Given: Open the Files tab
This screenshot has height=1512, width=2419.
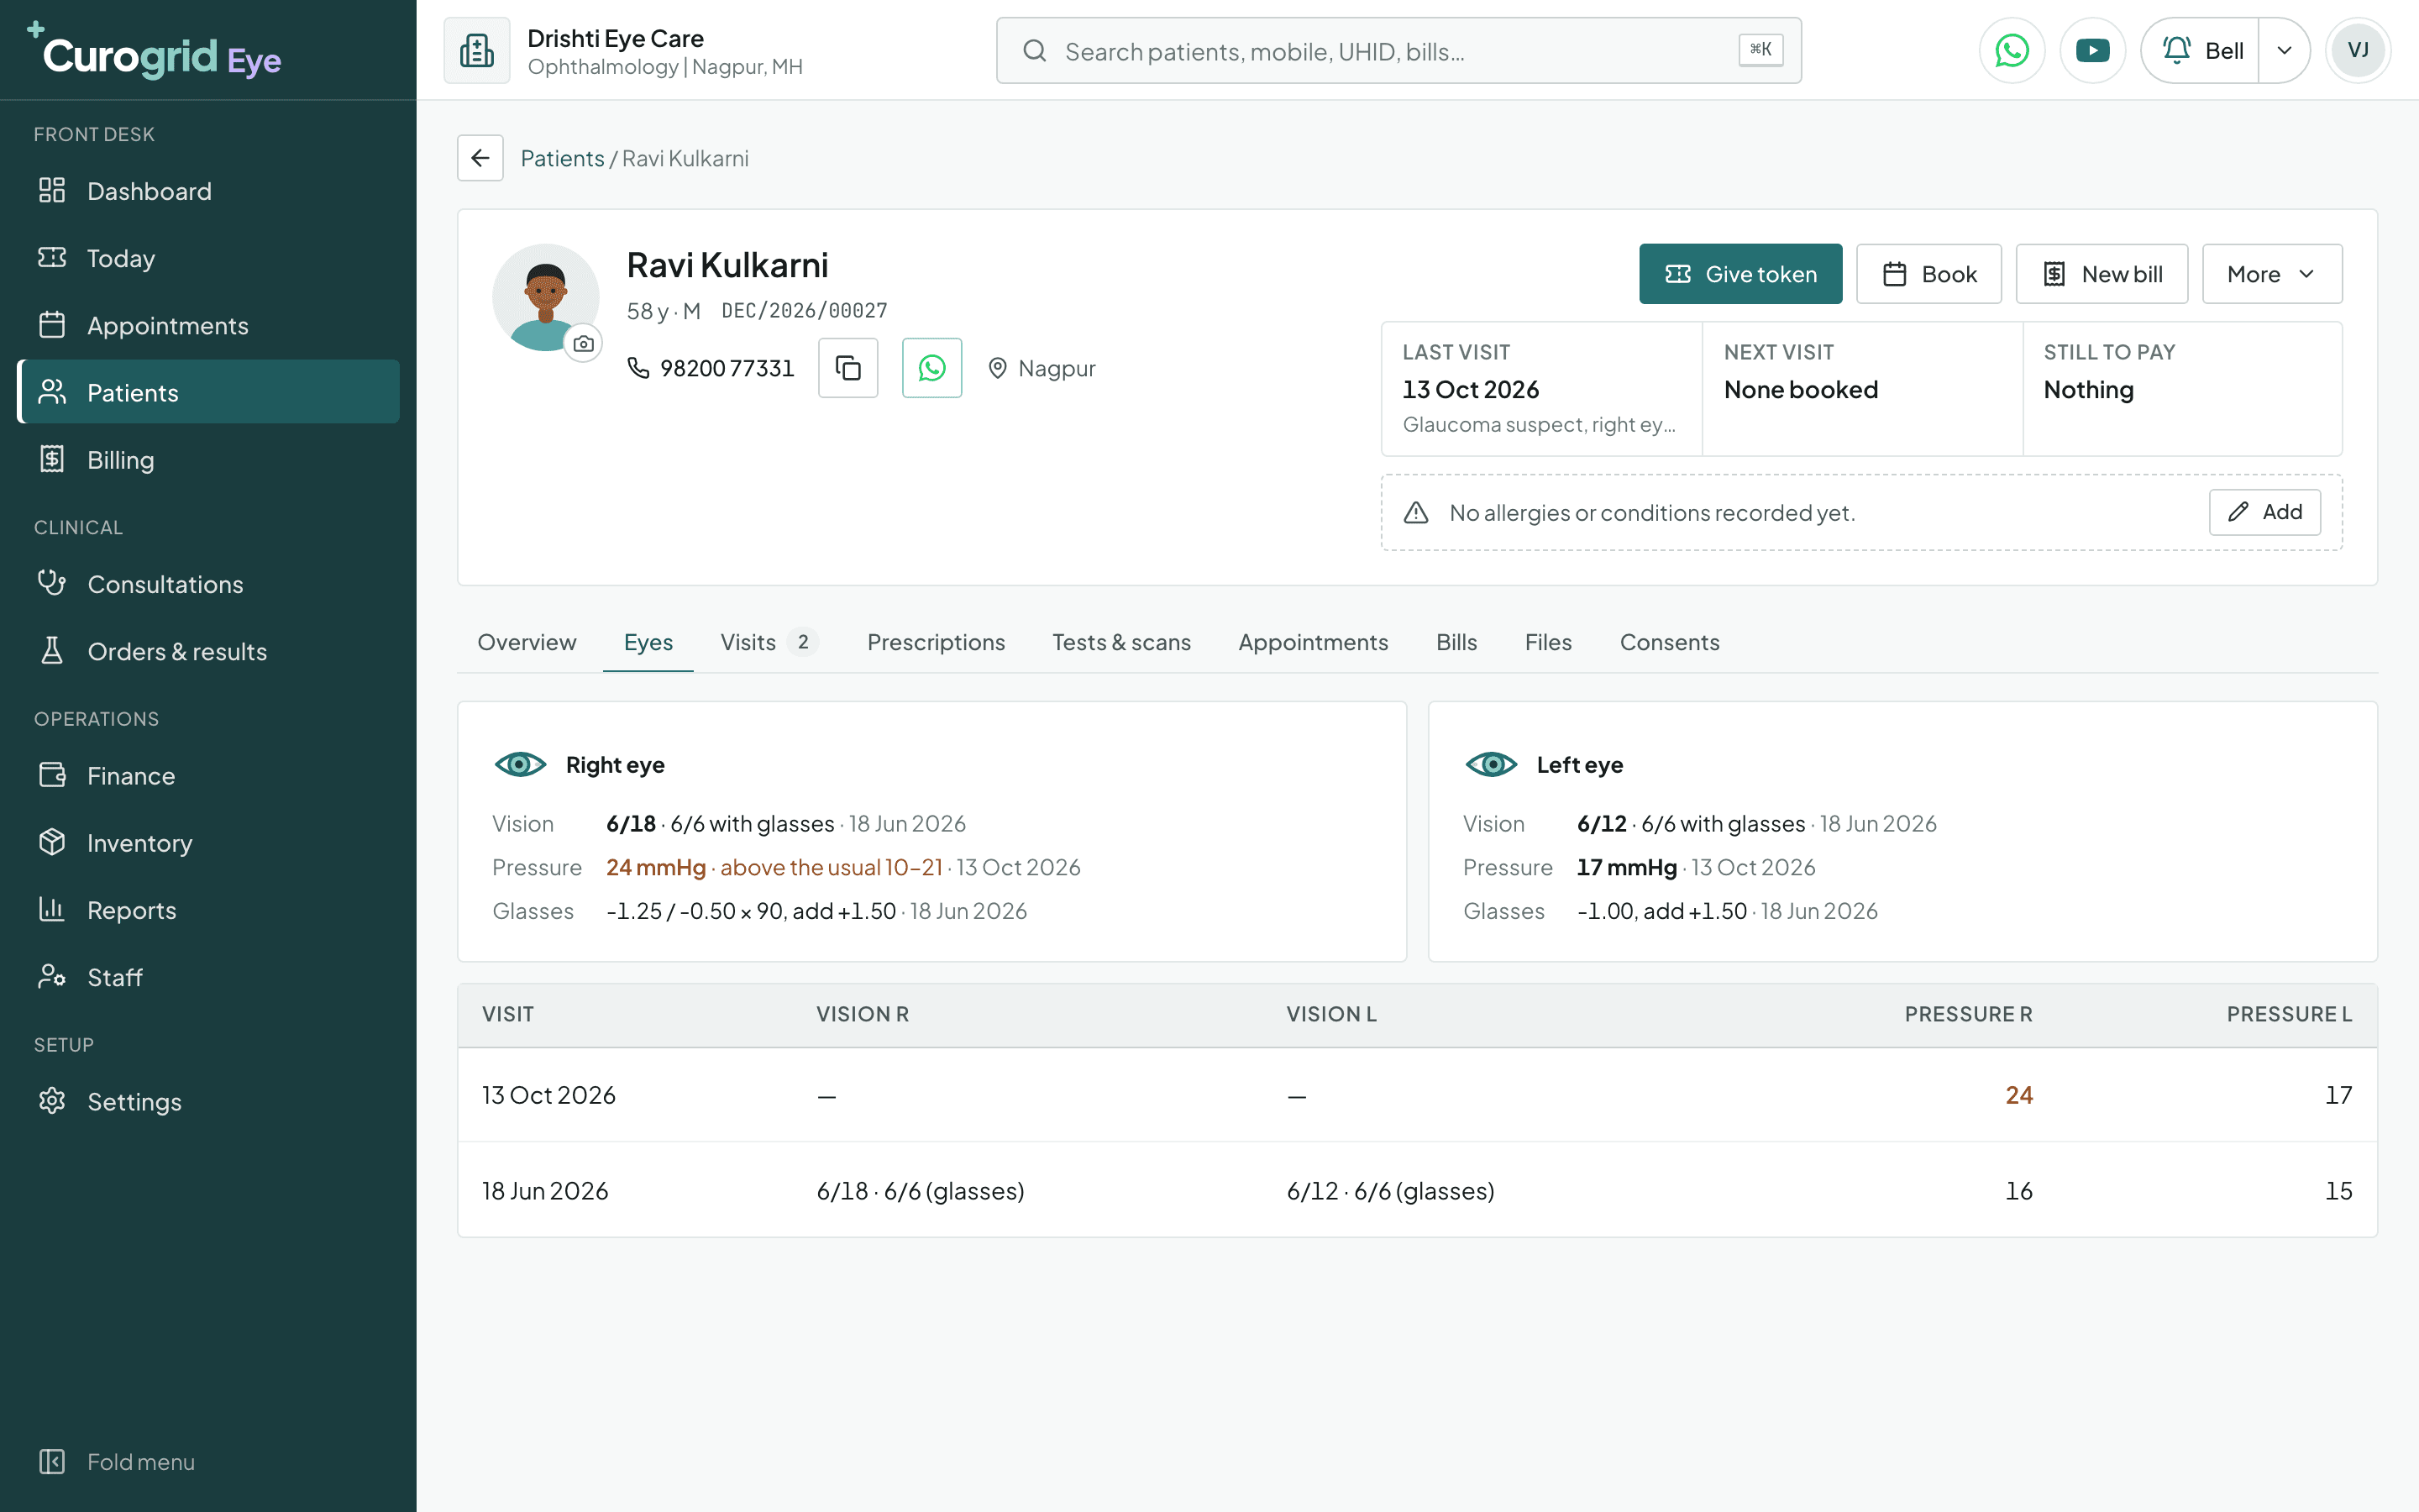Looking at the screenshot, I should (x=1547, y=642).
